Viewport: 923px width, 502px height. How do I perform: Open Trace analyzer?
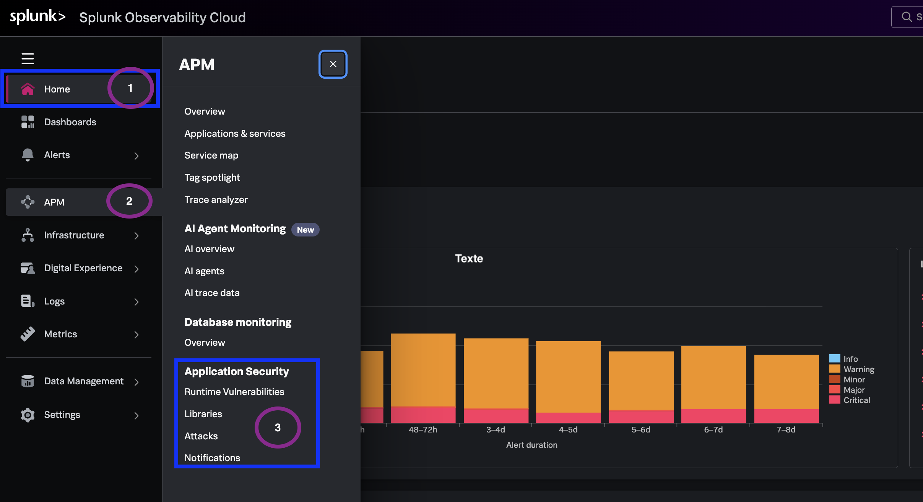pos(216,199)
